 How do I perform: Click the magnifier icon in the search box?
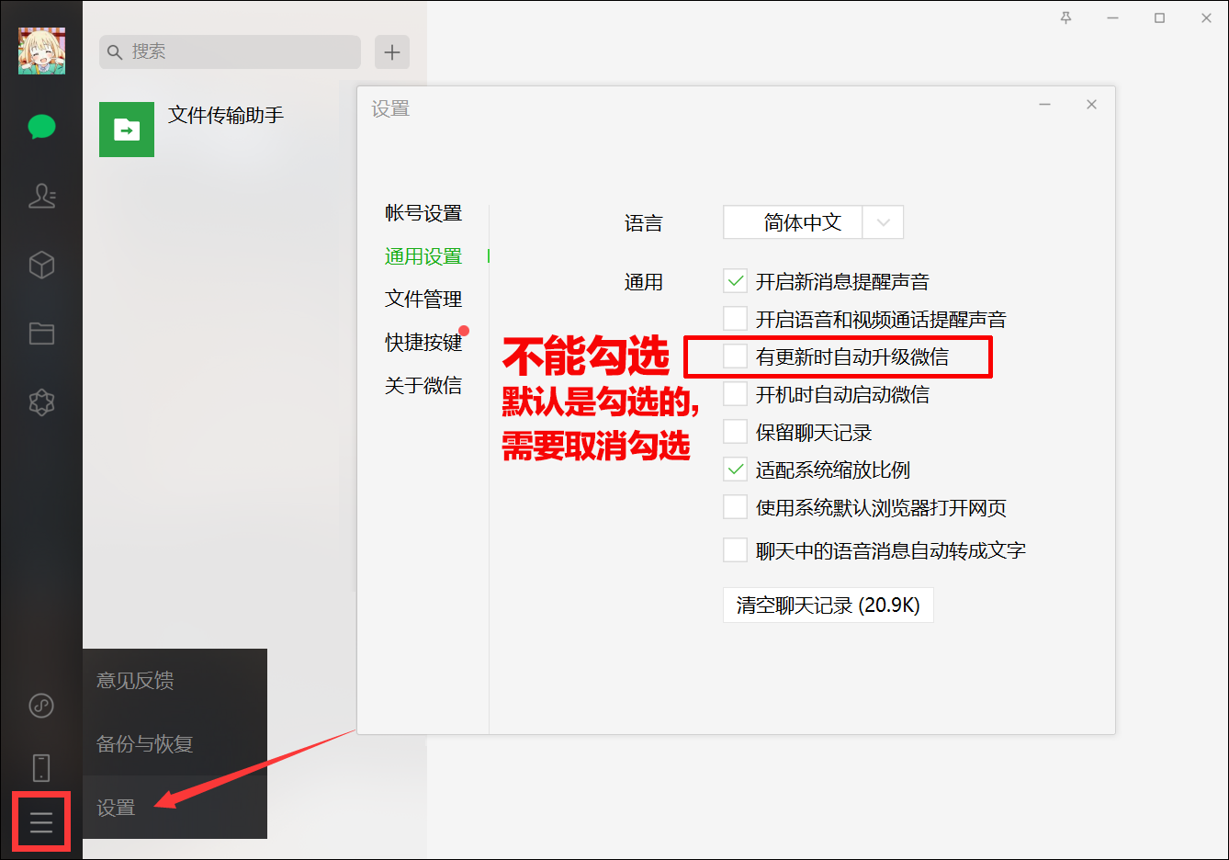pos(115,52)
